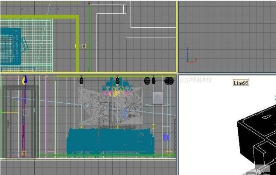Screen dimensions: 276x175
Task: Select the door handle on the left door
Action: click(9, 124)
